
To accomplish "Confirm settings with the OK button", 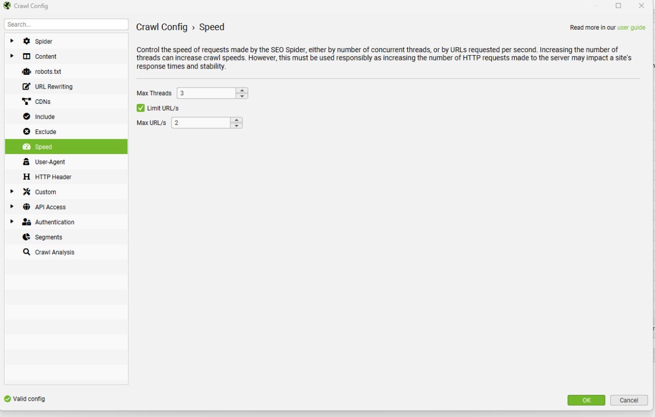I will 586,400.
